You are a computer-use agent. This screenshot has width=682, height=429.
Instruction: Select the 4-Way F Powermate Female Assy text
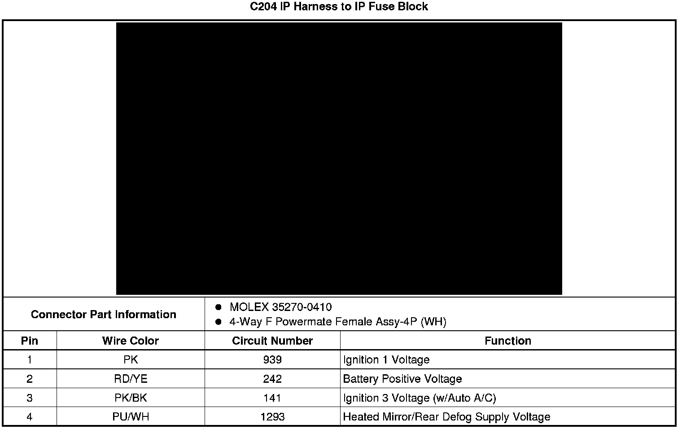click(x=337, y=322)
